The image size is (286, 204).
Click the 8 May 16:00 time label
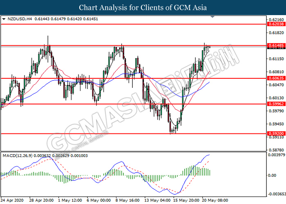click(127, 200)
